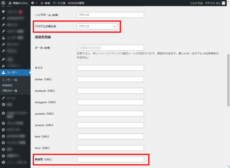
Task: Focus the form (URL) field
Action: 110,148
